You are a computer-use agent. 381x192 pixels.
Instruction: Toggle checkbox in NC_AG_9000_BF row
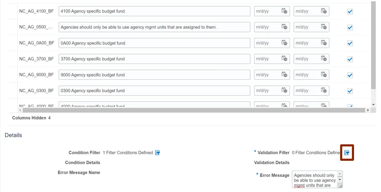350,75
